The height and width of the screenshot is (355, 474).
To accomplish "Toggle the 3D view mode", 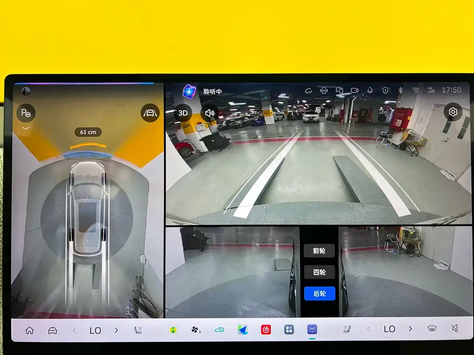I will click(x=182, y=113).
